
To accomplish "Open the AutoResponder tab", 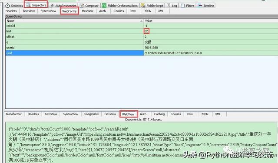I will pyautogui.click(x=63, y=6).
